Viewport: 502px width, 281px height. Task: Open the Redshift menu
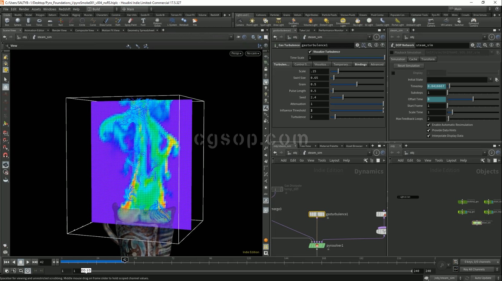click(x=64, y=9)
